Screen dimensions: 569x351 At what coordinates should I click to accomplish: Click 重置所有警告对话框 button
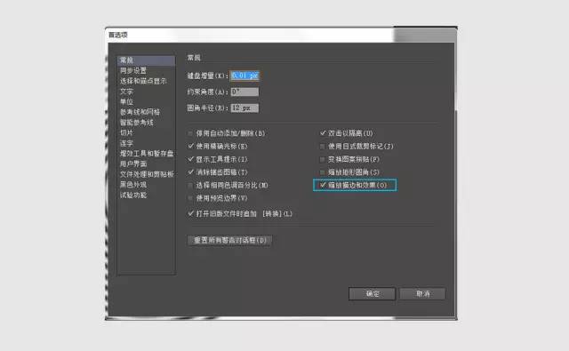click(229, 241)
